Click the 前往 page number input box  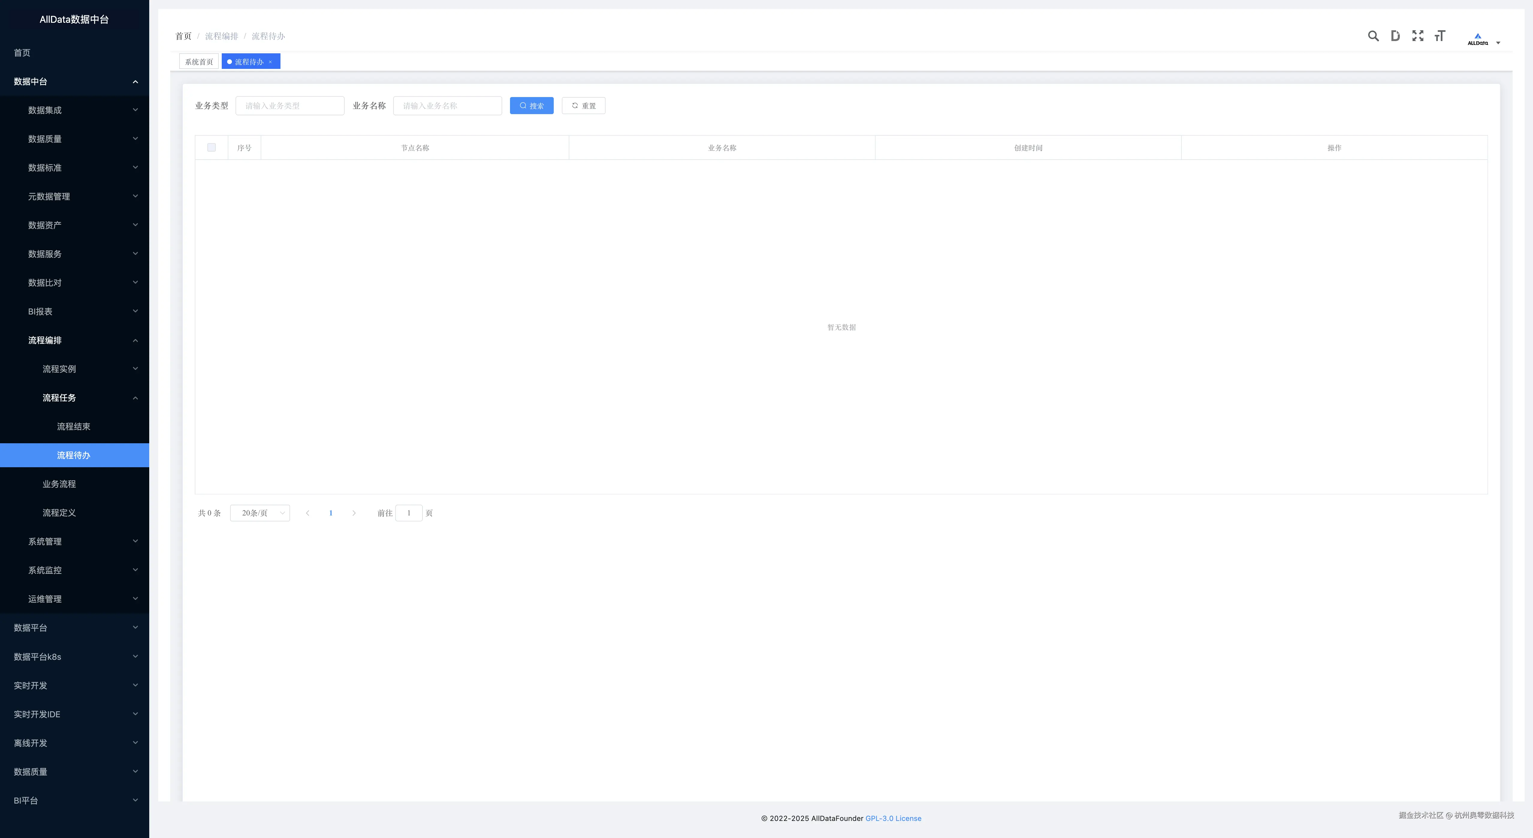(x=409, y=513)
